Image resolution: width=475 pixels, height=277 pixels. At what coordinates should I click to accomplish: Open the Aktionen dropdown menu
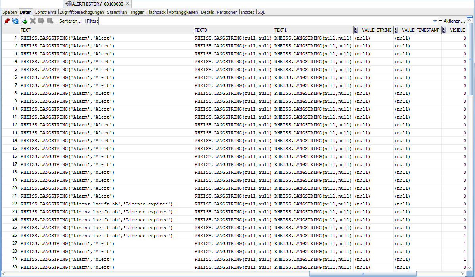coord(452,21)
